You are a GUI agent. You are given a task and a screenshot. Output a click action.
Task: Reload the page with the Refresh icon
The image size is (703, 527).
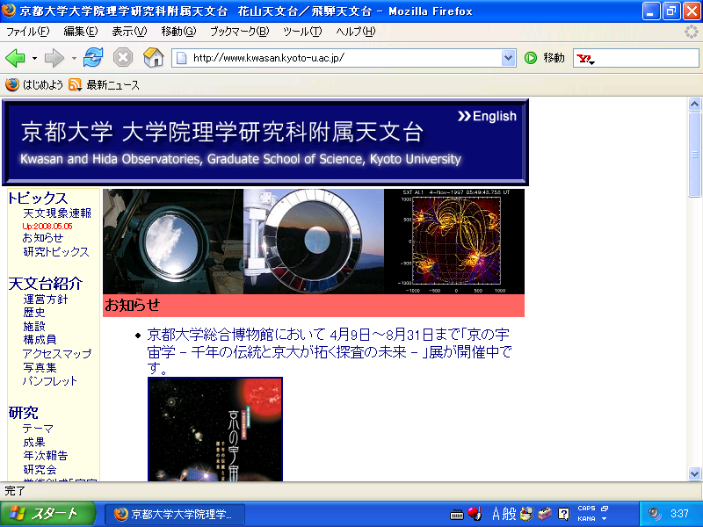pyautogui.click(x=93, y=57)
